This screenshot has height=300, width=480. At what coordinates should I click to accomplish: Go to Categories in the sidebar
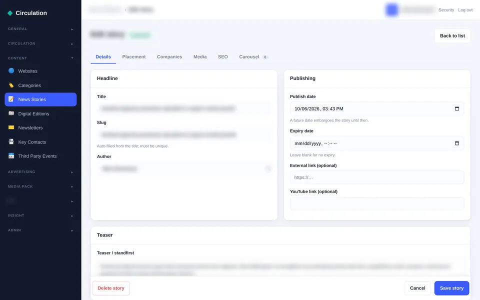(40, 85)
